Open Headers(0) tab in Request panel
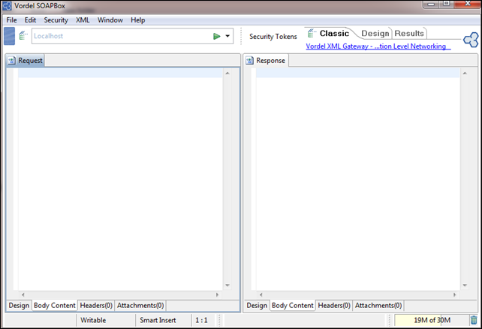 (x=96, y=305)
